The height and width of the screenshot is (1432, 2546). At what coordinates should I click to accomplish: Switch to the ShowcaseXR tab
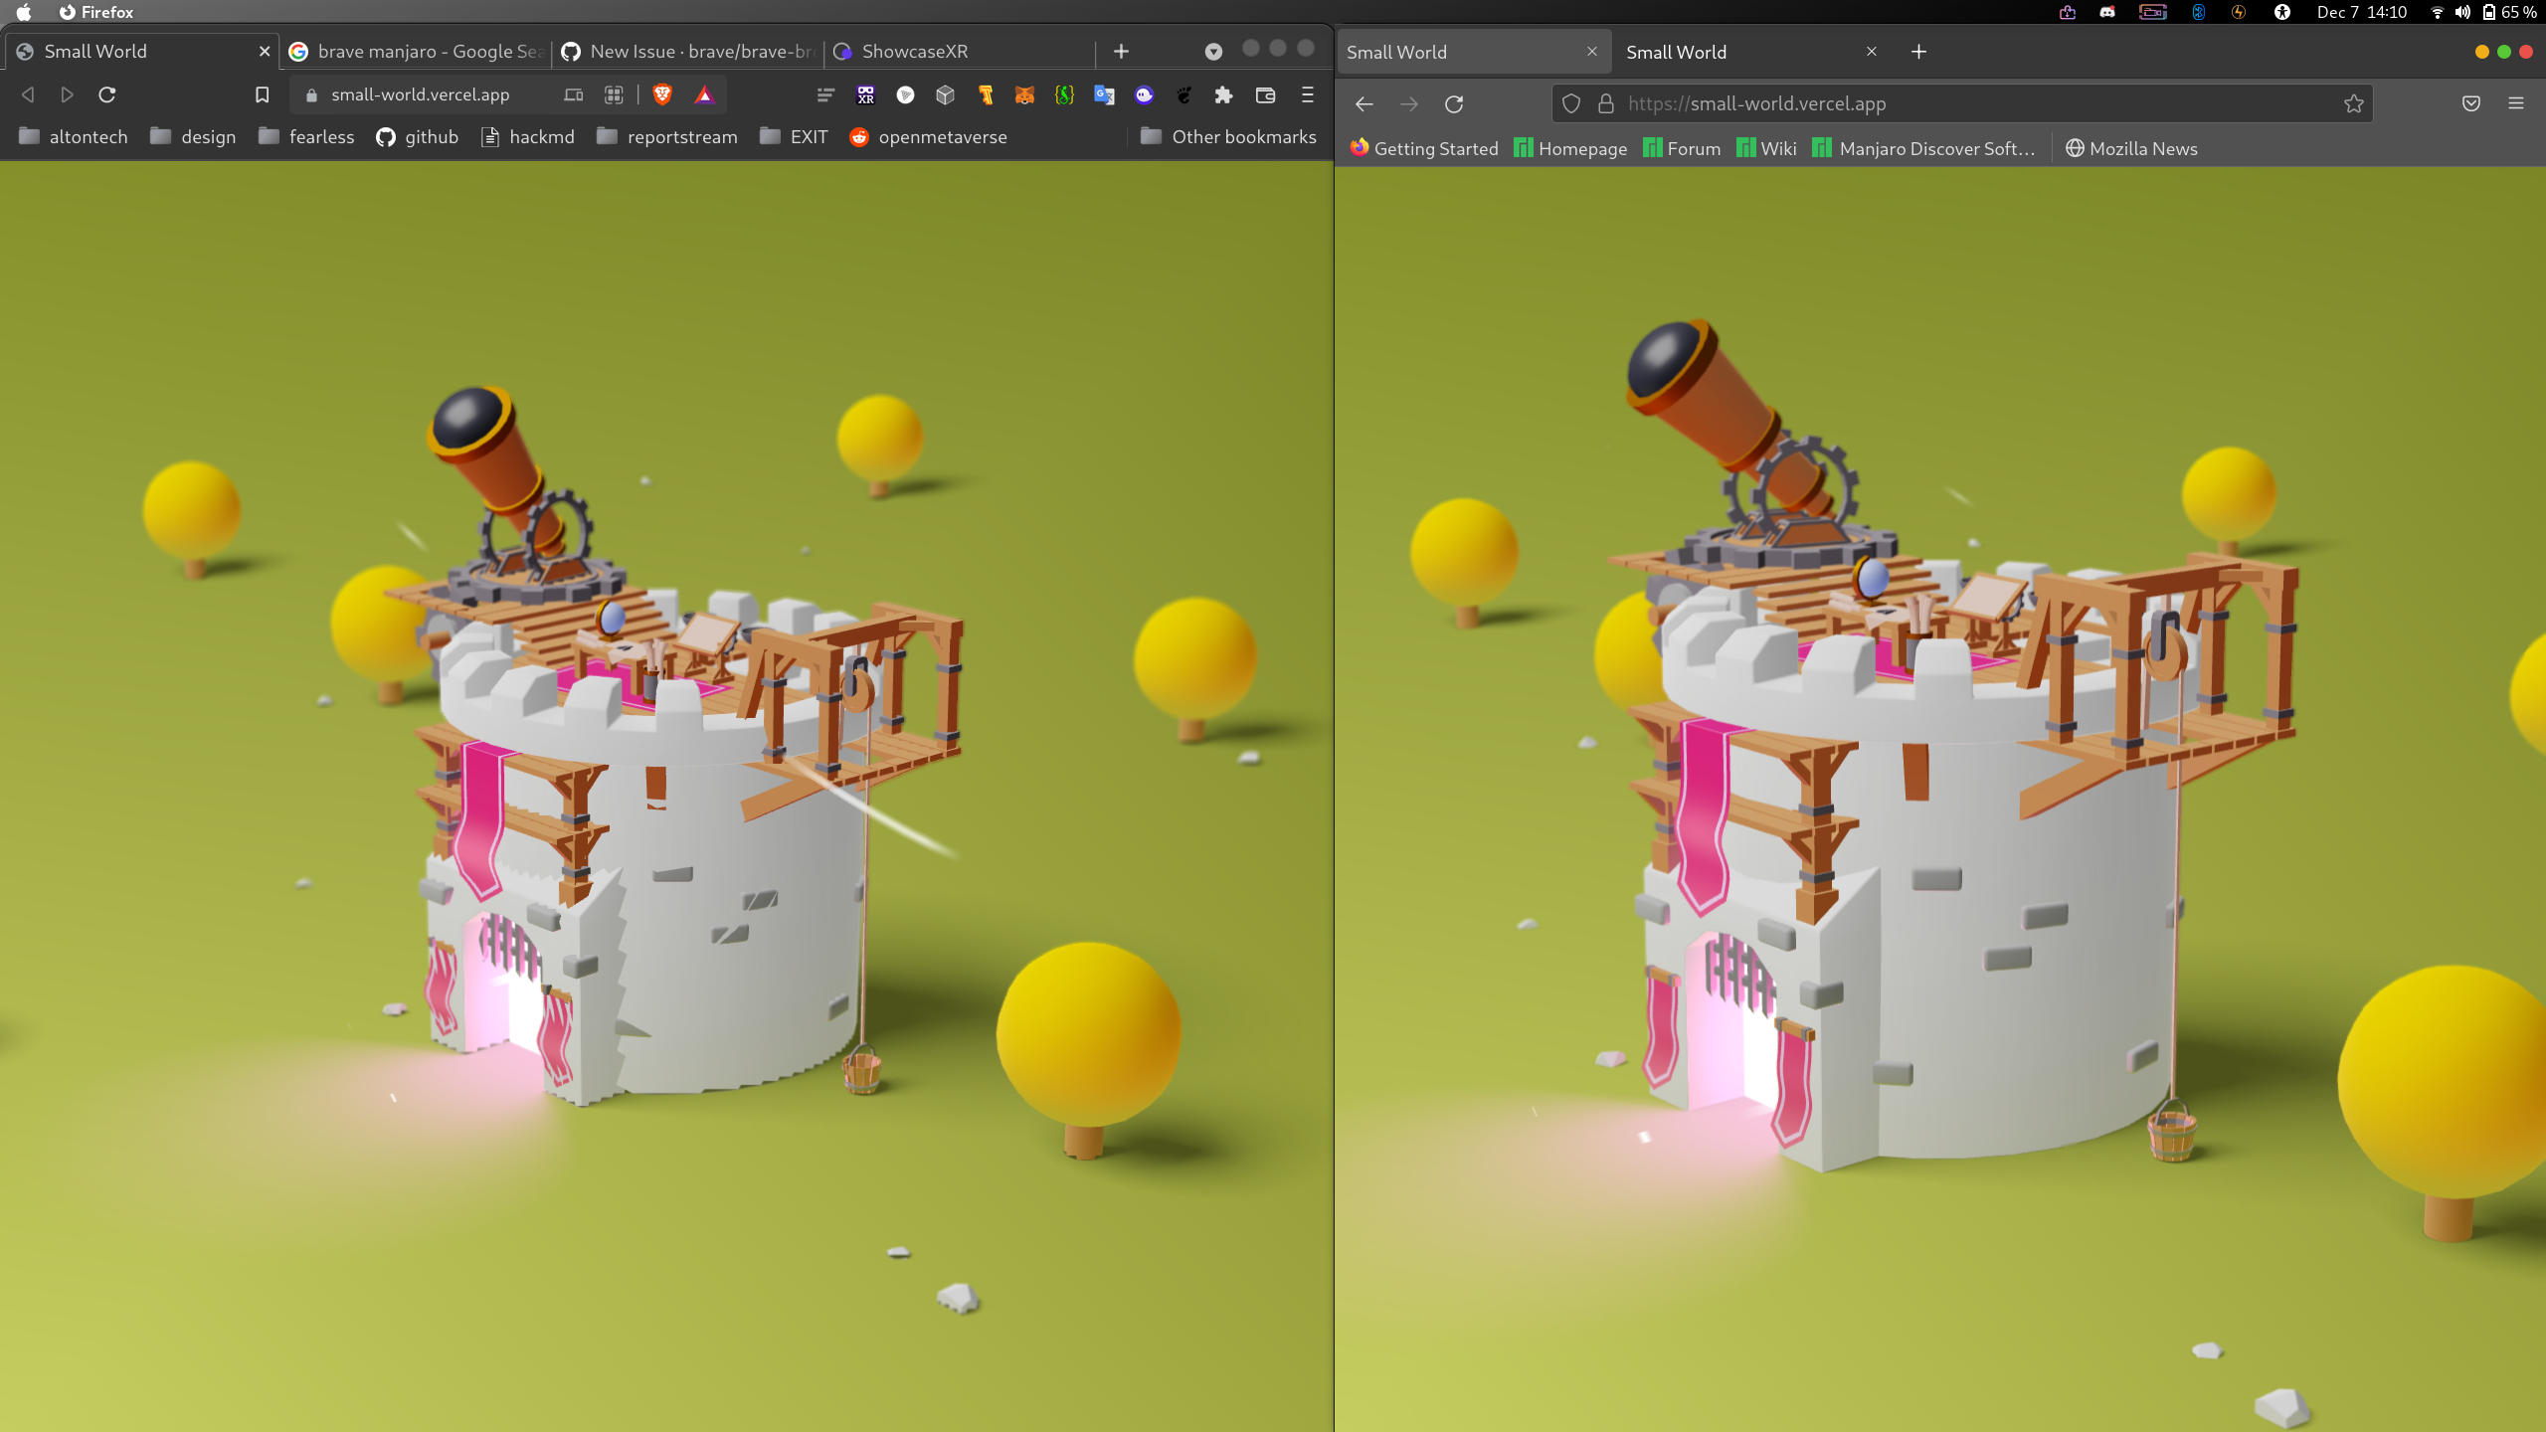point(915,51)
